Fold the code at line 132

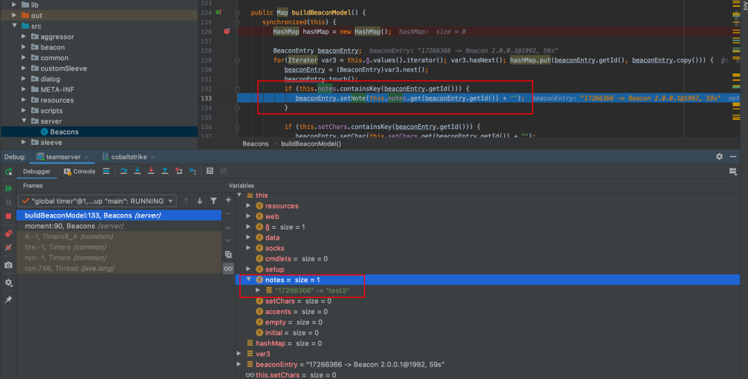tap(237, 89)
